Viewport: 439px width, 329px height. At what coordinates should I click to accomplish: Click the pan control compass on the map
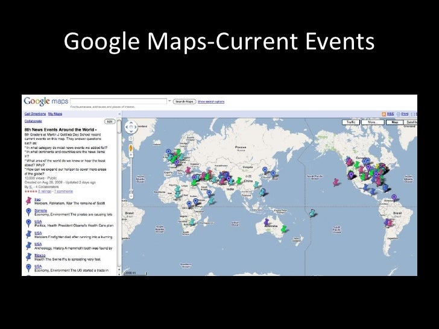131,127
